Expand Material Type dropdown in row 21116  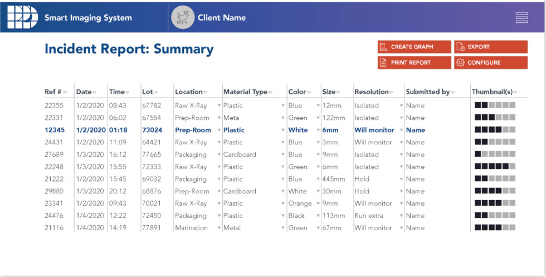[x=283, y=228]
